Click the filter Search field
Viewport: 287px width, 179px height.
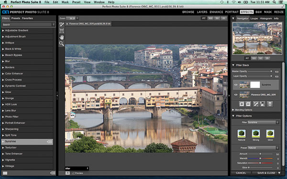(27, 24)
